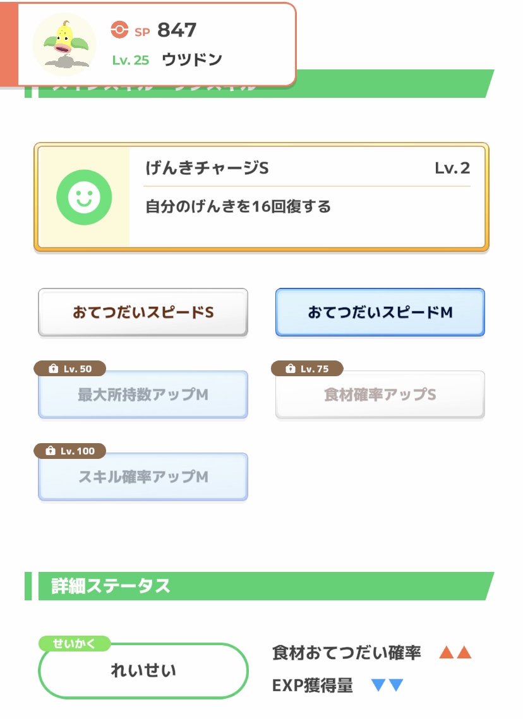
Task: Click the Lv.50 lock icon badge
Action: [69, 369]
